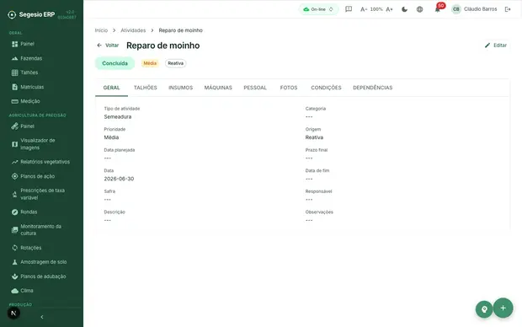Click the round N badge at sidebar bottom
The image size is (522, 327).
[13, 313]
